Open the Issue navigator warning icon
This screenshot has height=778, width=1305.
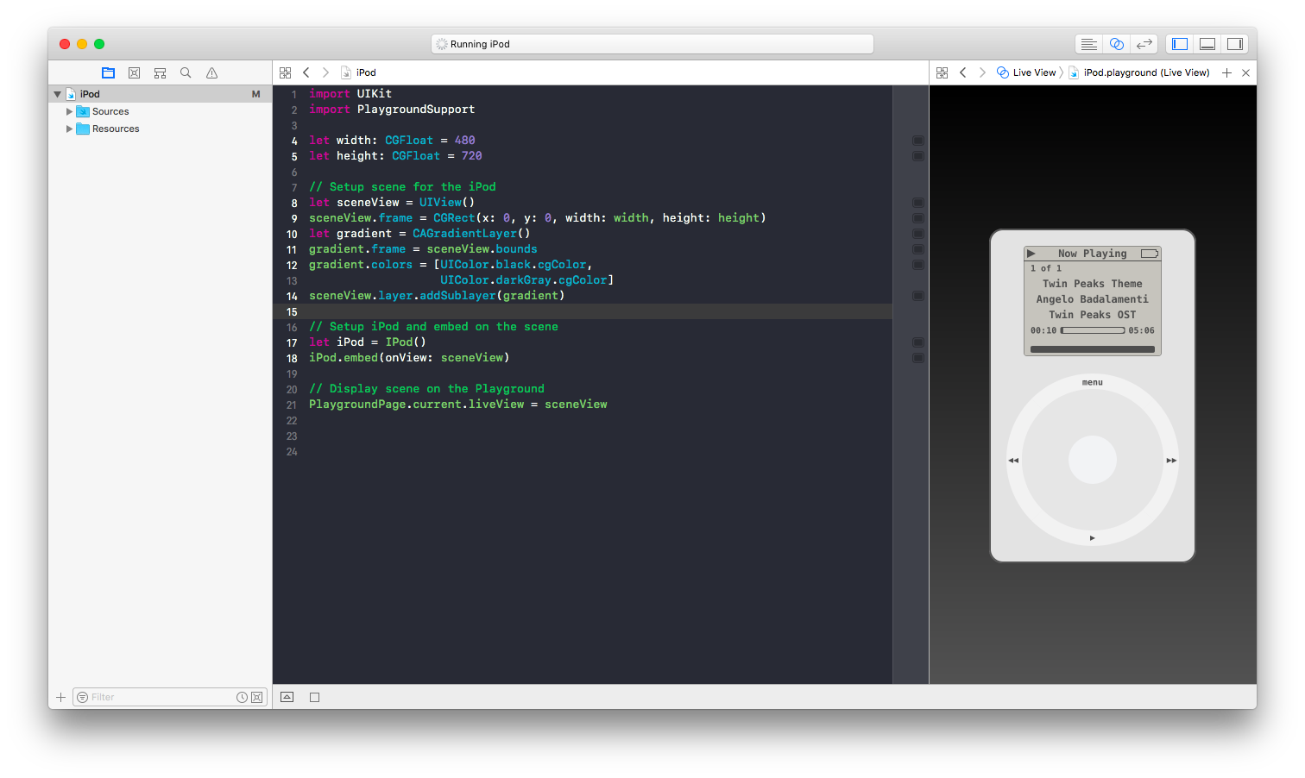(211, 73)
